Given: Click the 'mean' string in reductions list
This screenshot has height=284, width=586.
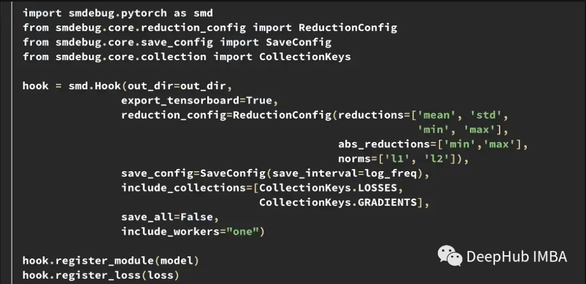Looking at the screenshot, I should pos(434,115).
